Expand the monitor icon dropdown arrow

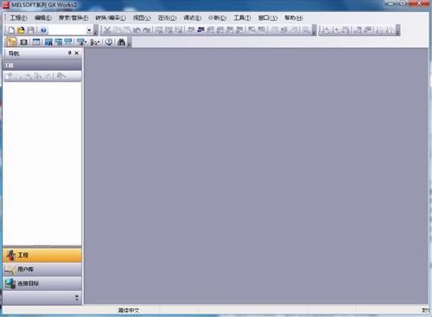(x=86, y=42)
